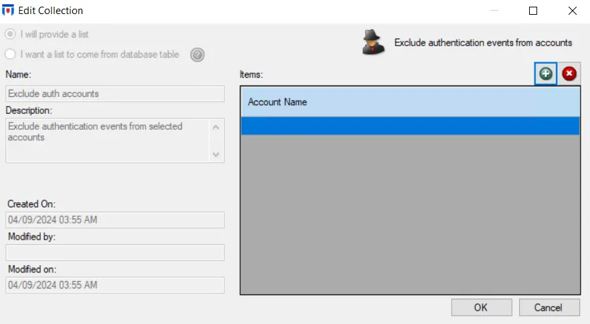
Task: Select 'I want a list to come from database table' option
Action: pyautogui.click(x=10, y=54)
